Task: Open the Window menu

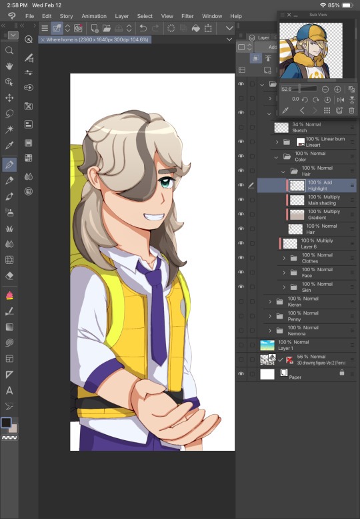Action: [x=212, y=16]
